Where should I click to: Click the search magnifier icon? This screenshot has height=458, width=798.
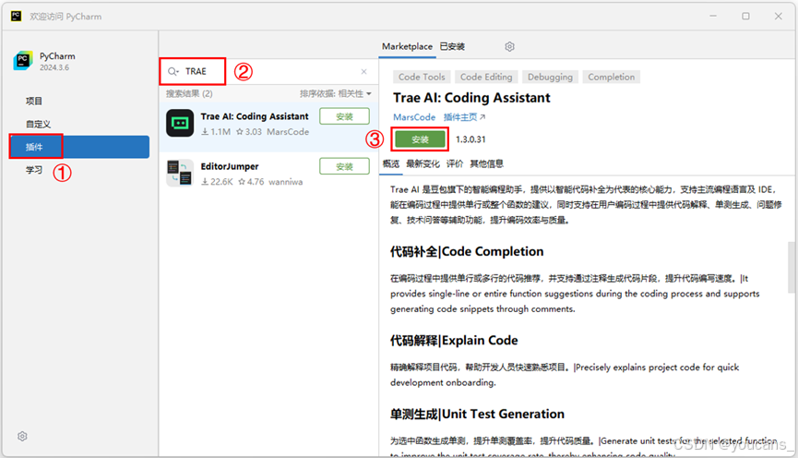(x=173, y=71)
